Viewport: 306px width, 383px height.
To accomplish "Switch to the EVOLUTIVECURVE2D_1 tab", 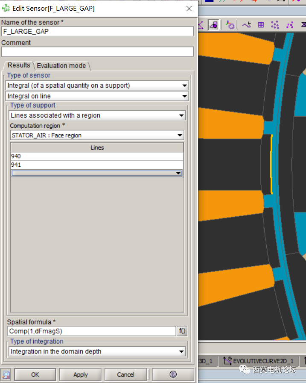I will coord(259,361).
